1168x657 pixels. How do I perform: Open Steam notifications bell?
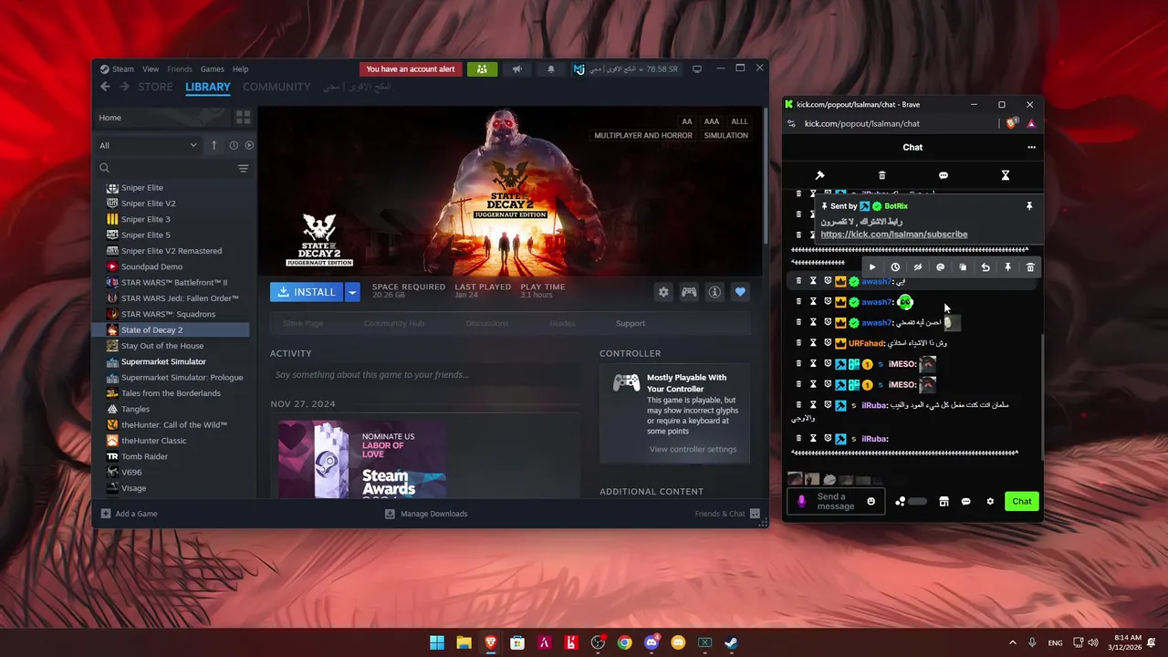550,69
